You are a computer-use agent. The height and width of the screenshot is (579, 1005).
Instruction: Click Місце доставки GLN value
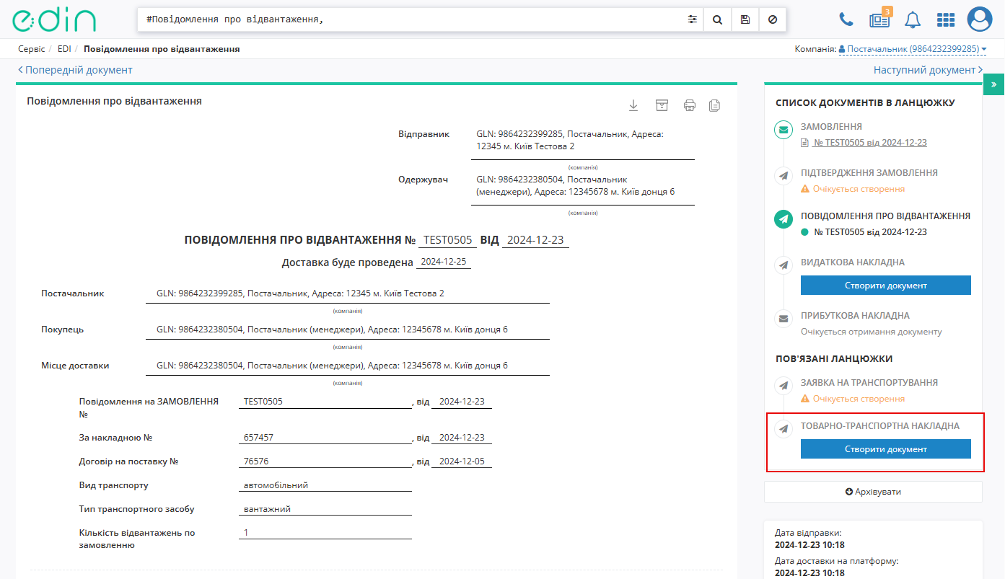(332, 366)
